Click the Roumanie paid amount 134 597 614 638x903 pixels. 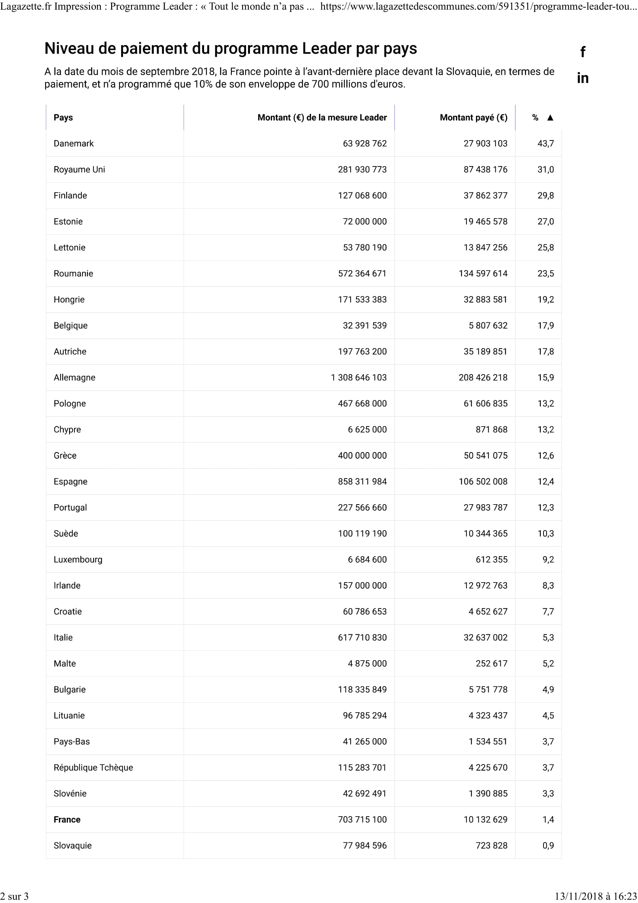[x=483, y=274]
